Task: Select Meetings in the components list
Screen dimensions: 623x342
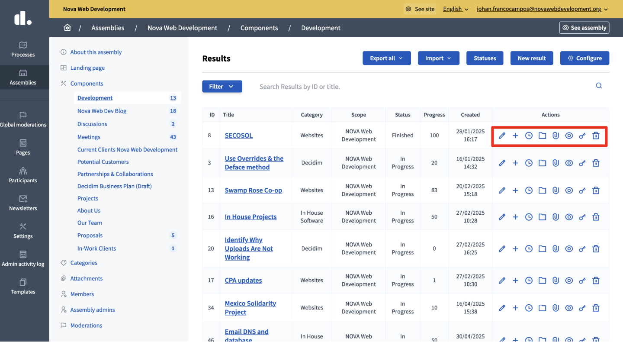Action: (x=89, y=137)
